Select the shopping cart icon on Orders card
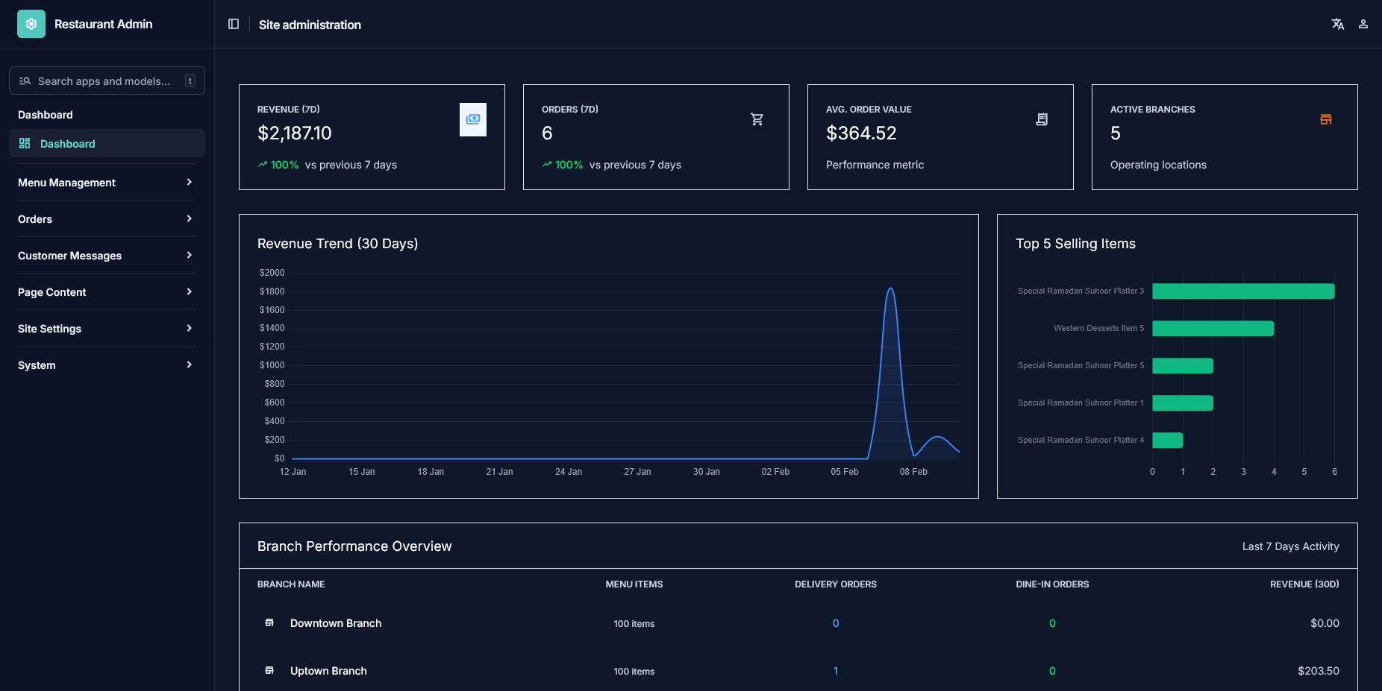This screenshot has width=1382, height=691. click(757, 119)
